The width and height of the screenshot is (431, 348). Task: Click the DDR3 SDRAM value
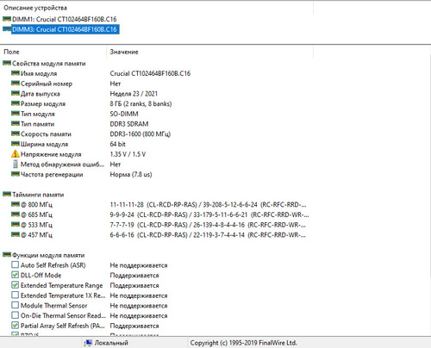[x=129, y=124]
